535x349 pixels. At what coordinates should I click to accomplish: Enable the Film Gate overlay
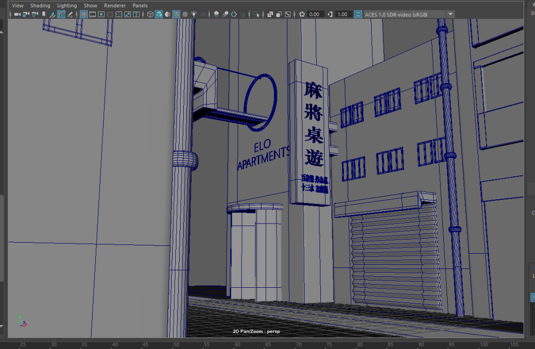tap(92, 14)
